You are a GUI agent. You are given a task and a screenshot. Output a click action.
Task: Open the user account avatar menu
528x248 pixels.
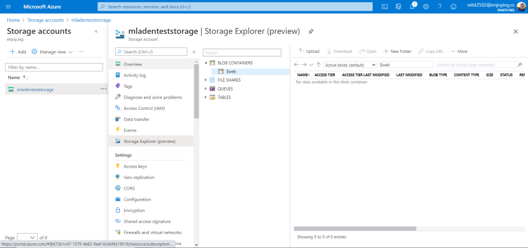tap(521, 7)
